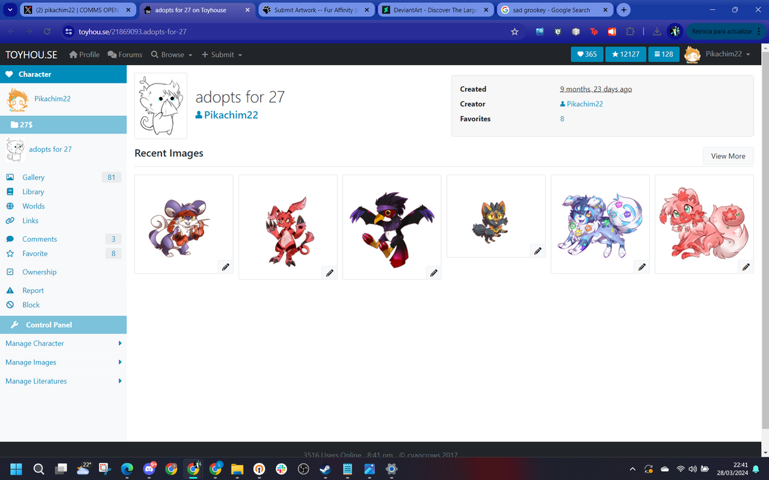The width and height of the screenshot is (769, 480).
Task: Click the Pikachim22 link in the Creator info row
Action: [582, 104]
